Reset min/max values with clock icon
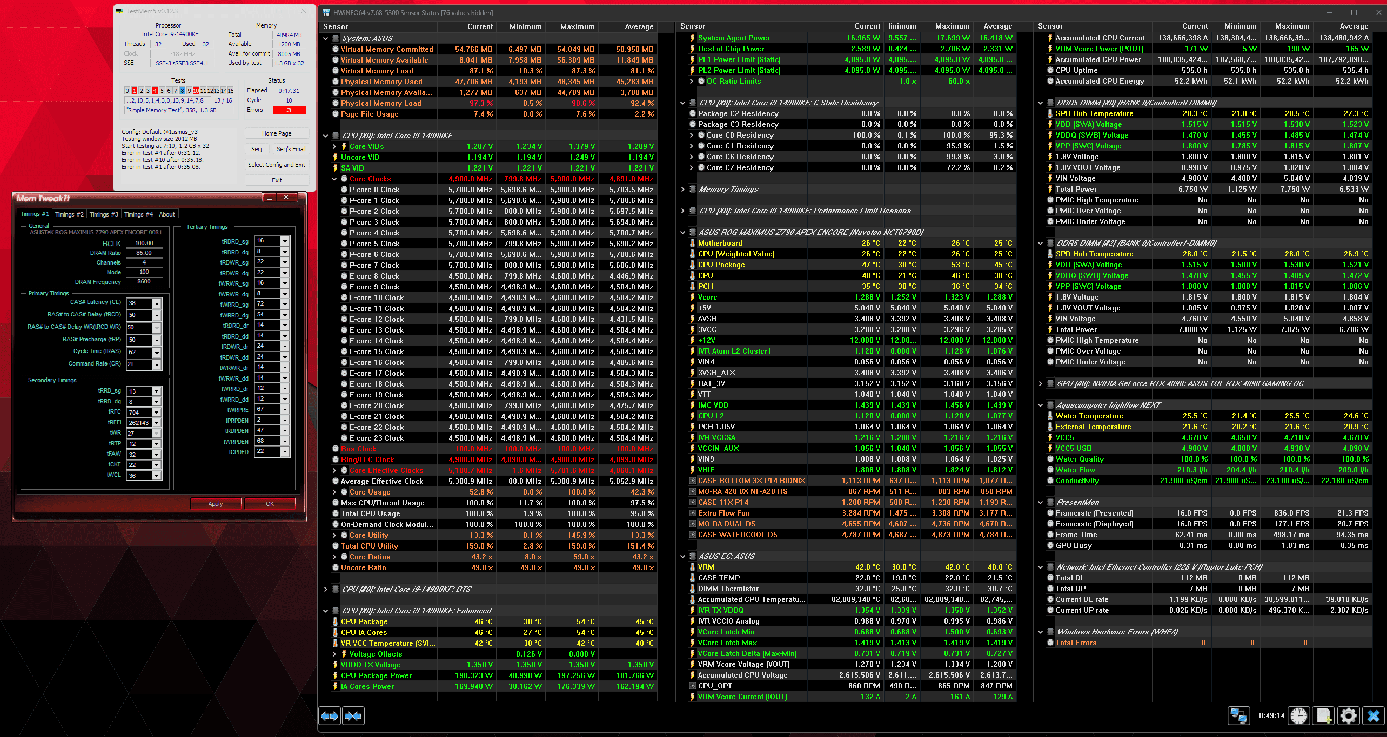This screenshot has width=1387, height=737. pos(1299,716)
